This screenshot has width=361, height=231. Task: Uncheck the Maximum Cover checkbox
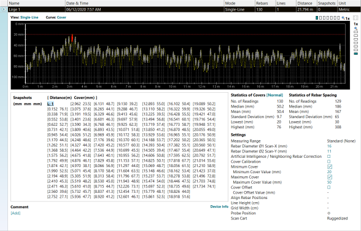[330, 177]
